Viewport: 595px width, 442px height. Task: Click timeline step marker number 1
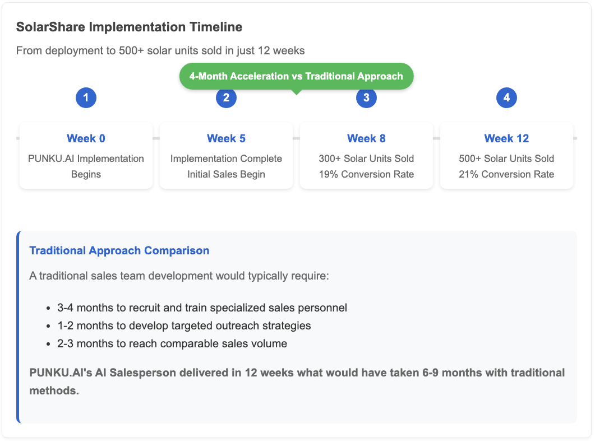(86, 98)
